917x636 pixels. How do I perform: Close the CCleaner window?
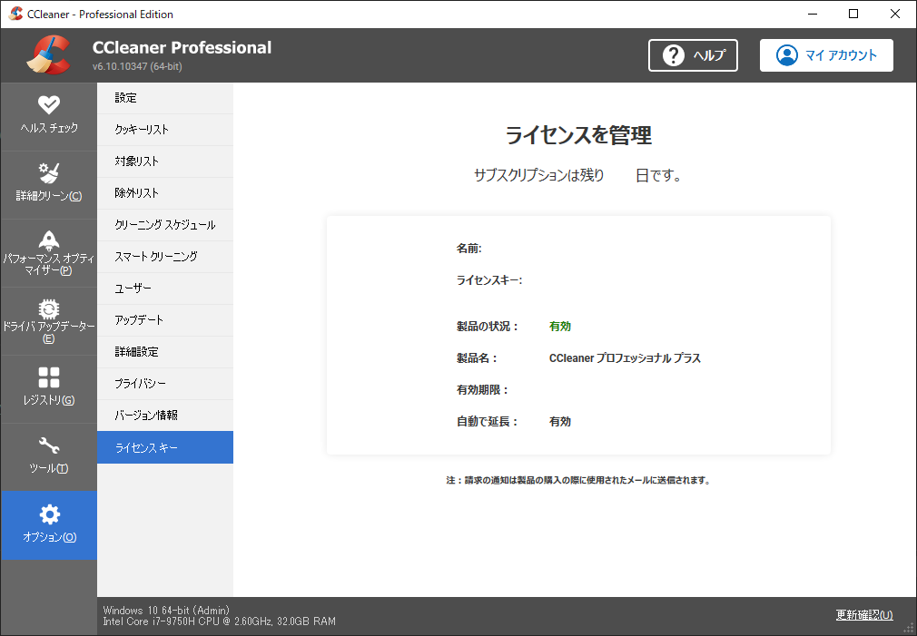pos(895,14)
